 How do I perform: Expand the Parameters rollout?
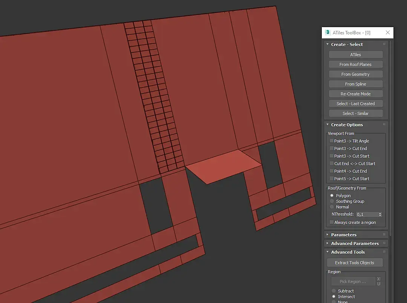click(343, 235)
